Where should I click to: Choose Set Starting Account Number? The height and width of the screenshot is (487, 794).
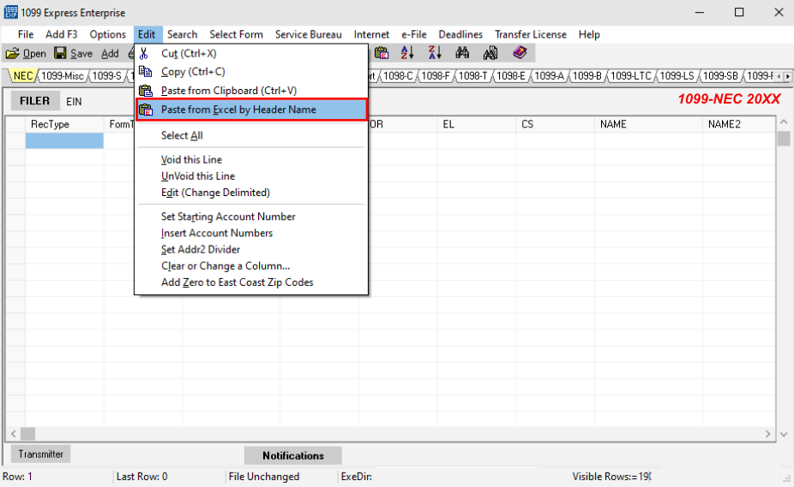click(251, 217)
